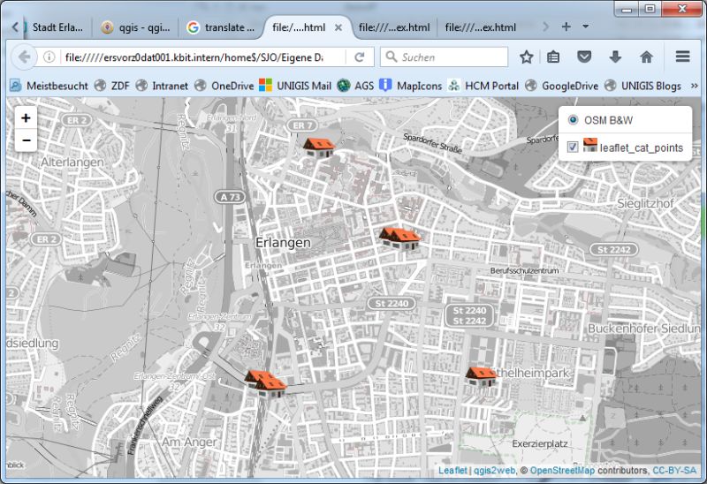Open the CC-BY-SA license link
This screenshot has height=484, width=707.
tap(674, 471)
